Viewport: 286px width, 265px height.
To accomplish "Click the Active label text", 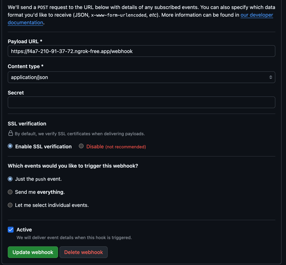I will point(24,230).
